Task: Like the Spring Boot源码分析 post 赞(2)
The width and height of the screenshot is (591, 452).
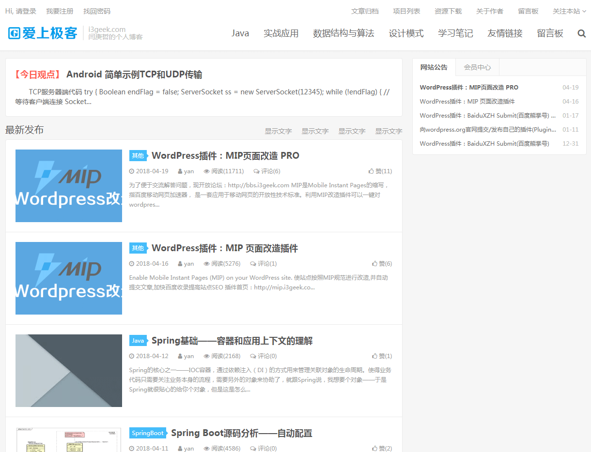Action: point(382,449)
